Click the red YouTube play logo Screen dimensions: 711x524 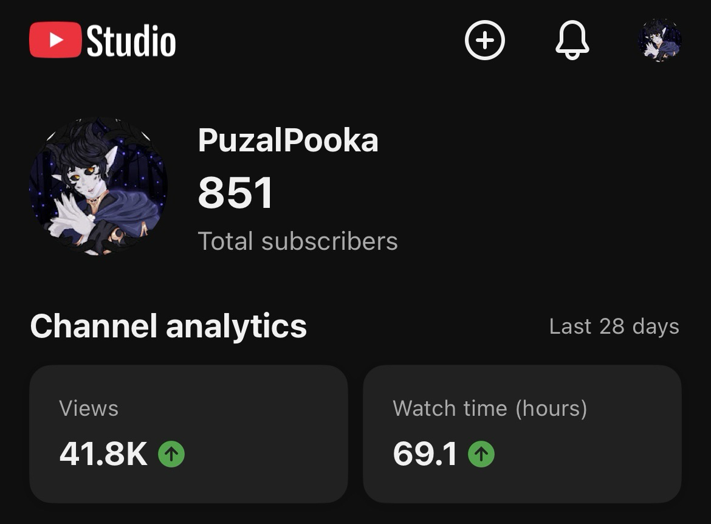(x=55, y=40)
